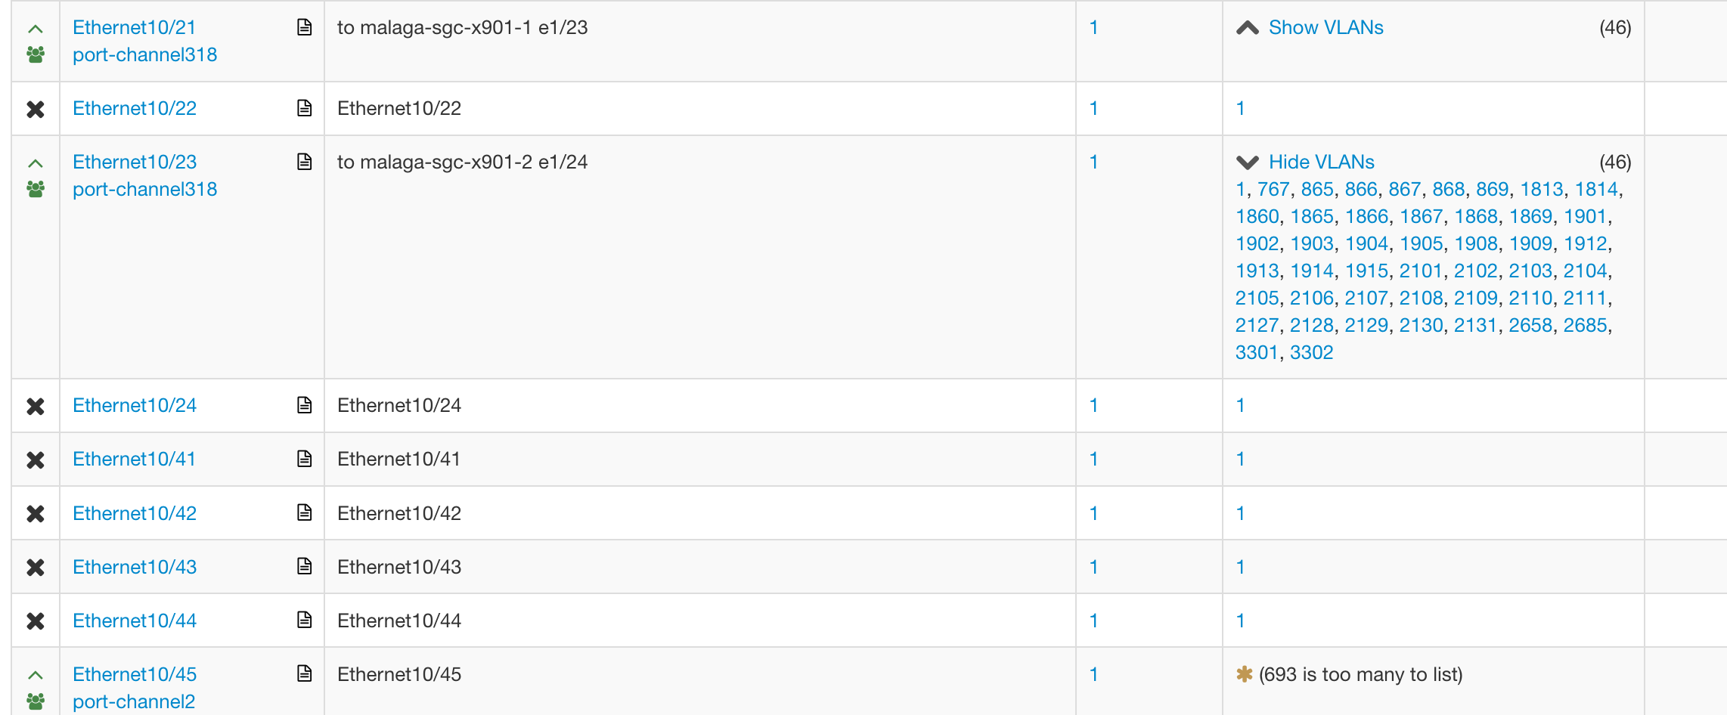Click the black X icon for Ethernet10/22

click(x=35, y=108)
